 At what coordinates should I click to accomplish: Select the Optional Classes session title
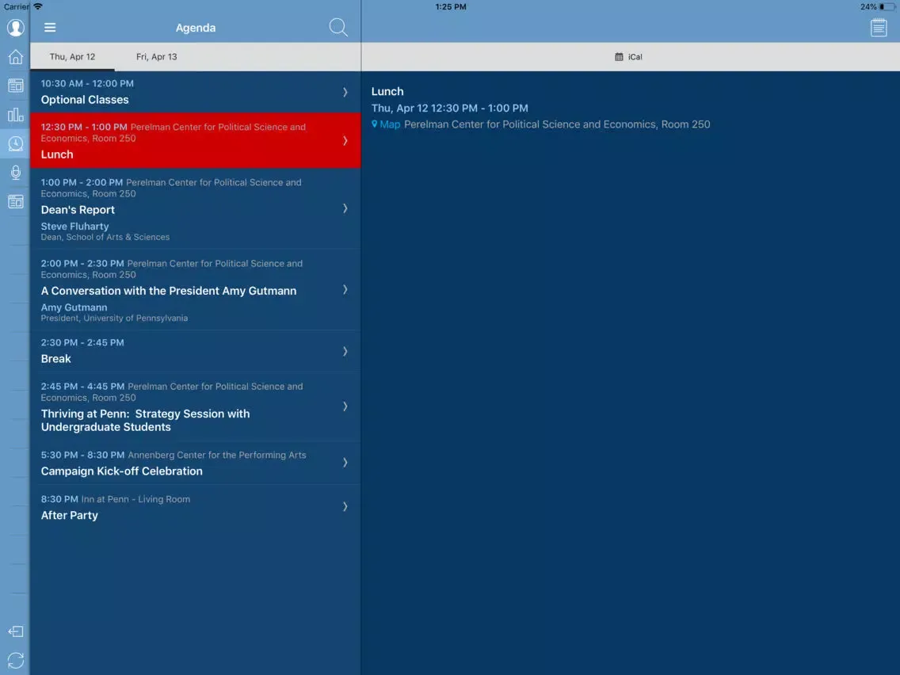[x=85, y=100]
